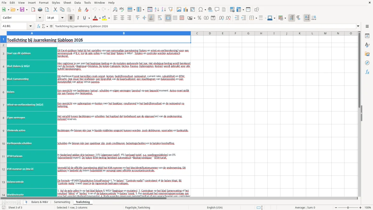Click the Insert Image icon
Viewport: 373px width, 210px height.
[179, 10]
